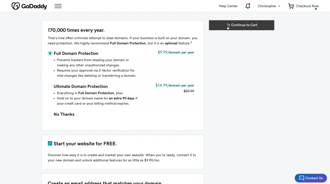Expand the Christopher account dropdown
Viewport: 330px width, 184px height.
click(x=269, y=6)
